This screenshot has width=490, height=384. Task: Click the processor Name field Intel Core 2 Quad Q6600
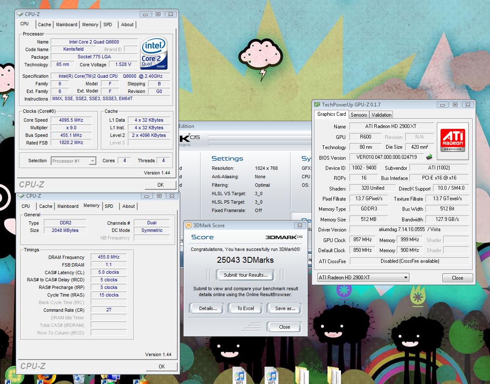pos(94,42)
